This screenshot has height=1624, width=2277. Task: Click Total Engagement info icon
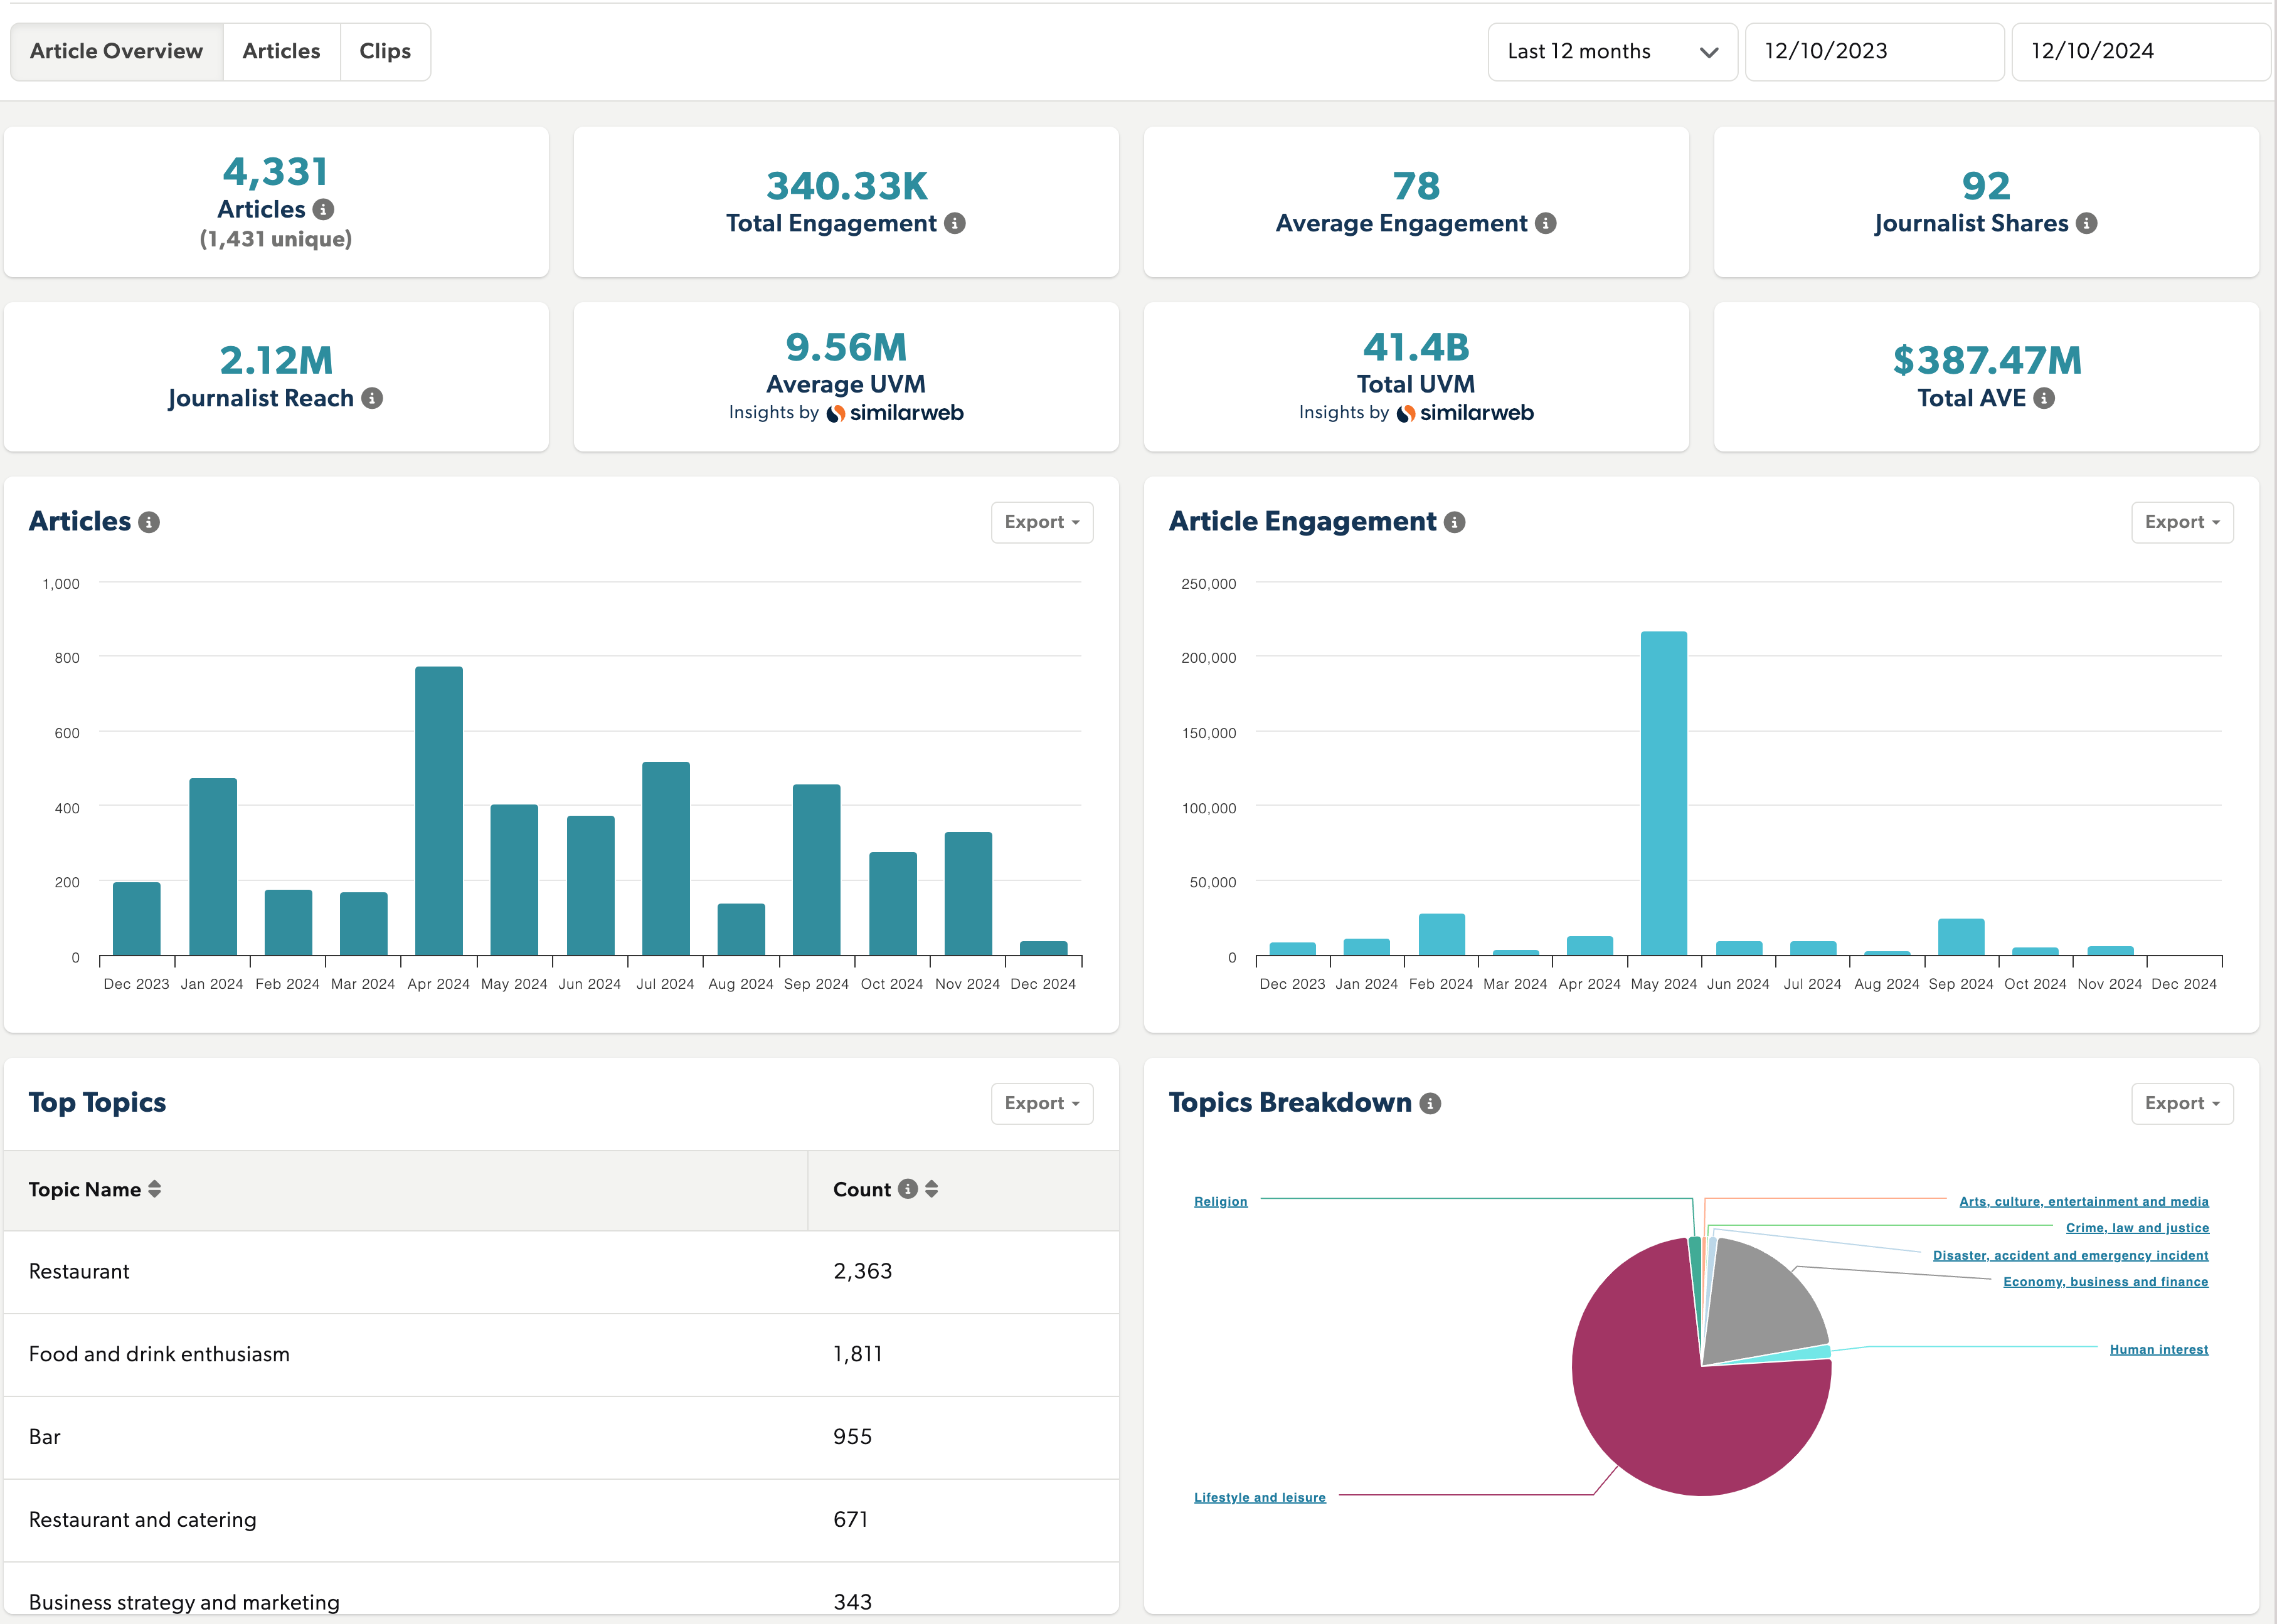coord(955,223)
